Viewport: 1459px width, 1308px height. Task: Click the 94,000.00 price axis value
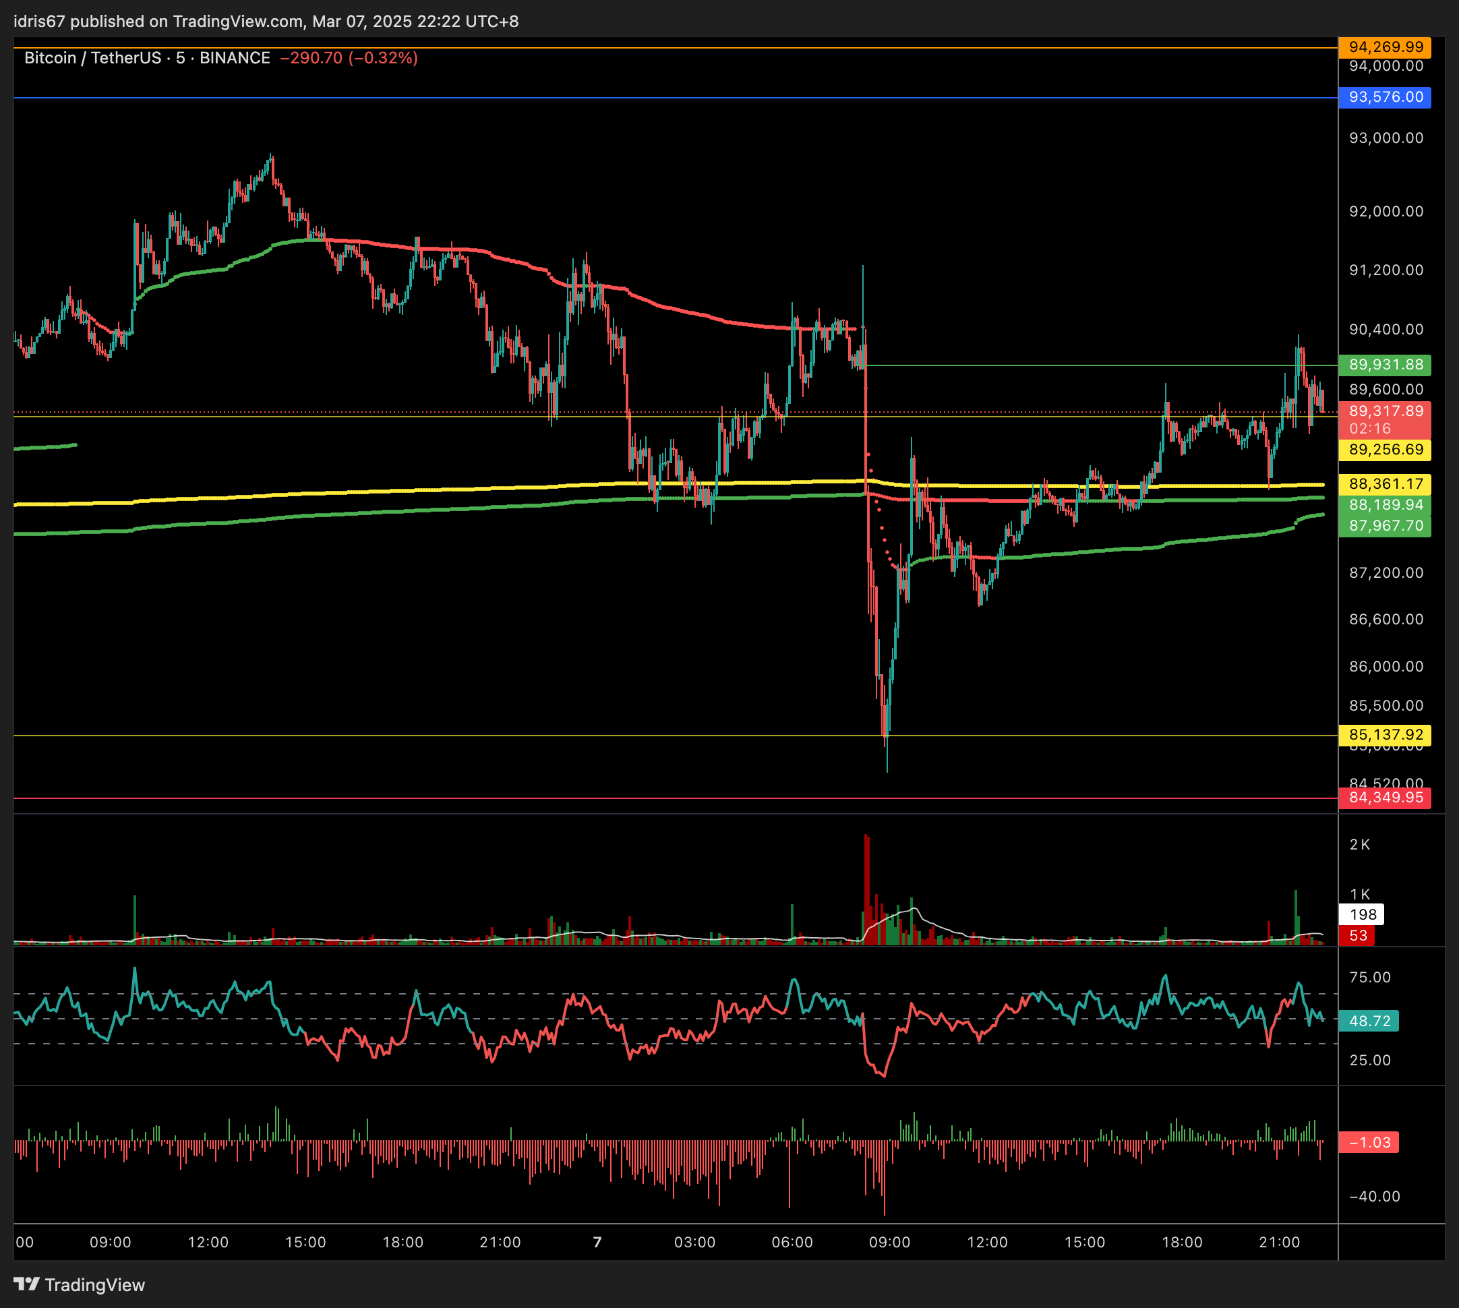pos(1386,66)
